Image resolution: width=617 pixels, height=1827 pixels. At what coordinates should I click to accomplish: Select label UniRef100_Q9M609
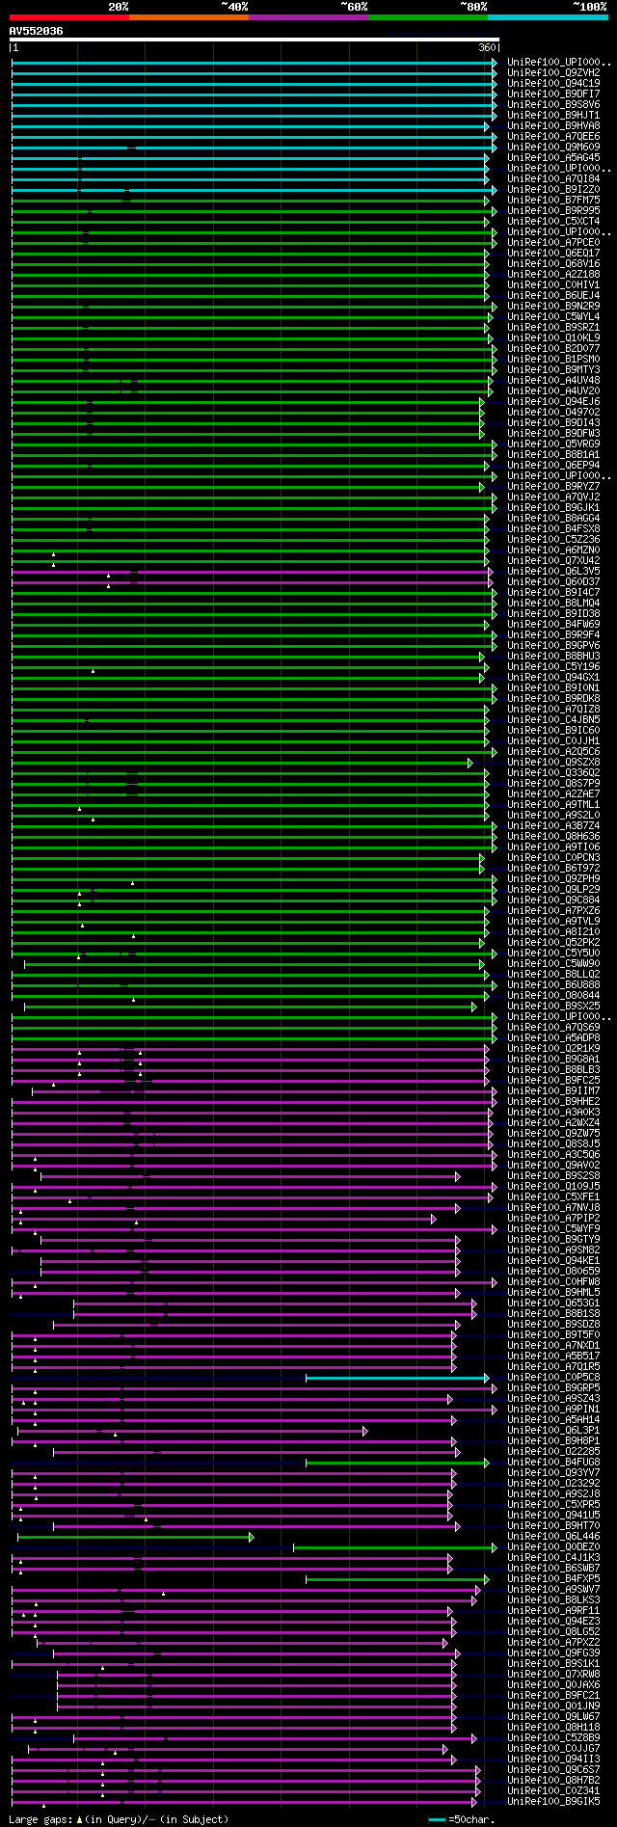click(553, 147)
